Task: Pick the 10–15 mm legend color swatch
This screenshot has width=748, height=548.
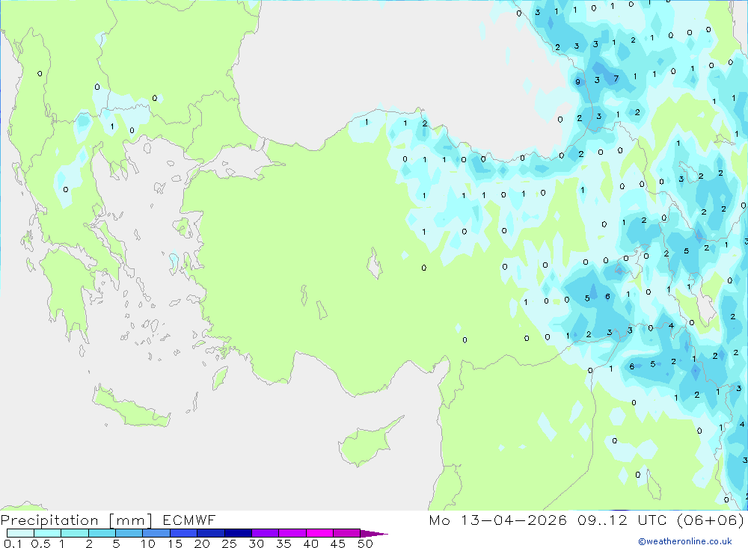Action: tap(156, 533)
